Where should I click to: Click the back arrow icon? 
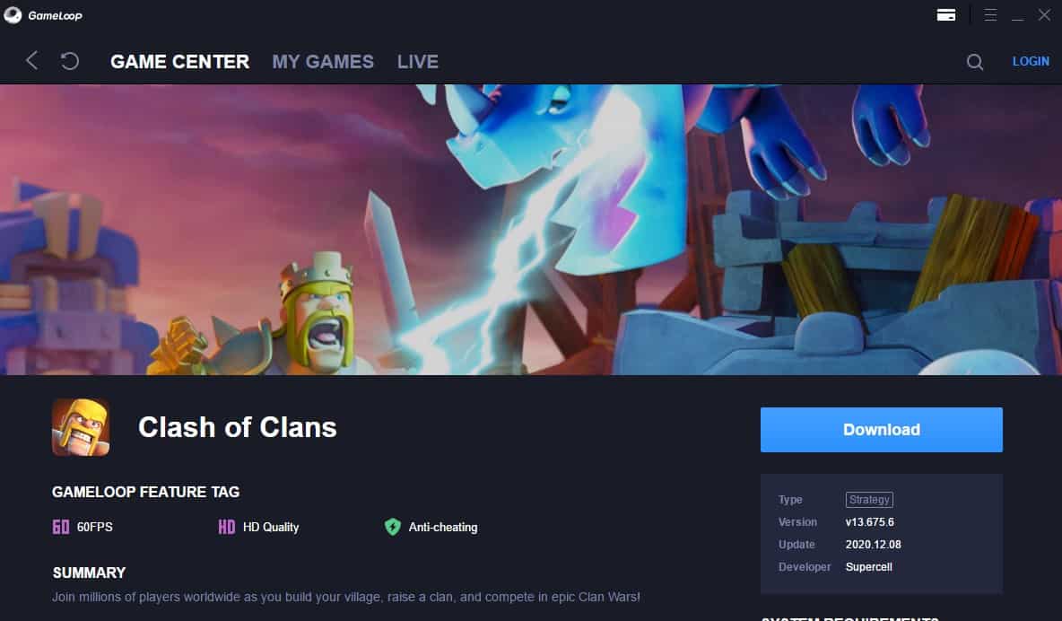[x=31, y=61]
